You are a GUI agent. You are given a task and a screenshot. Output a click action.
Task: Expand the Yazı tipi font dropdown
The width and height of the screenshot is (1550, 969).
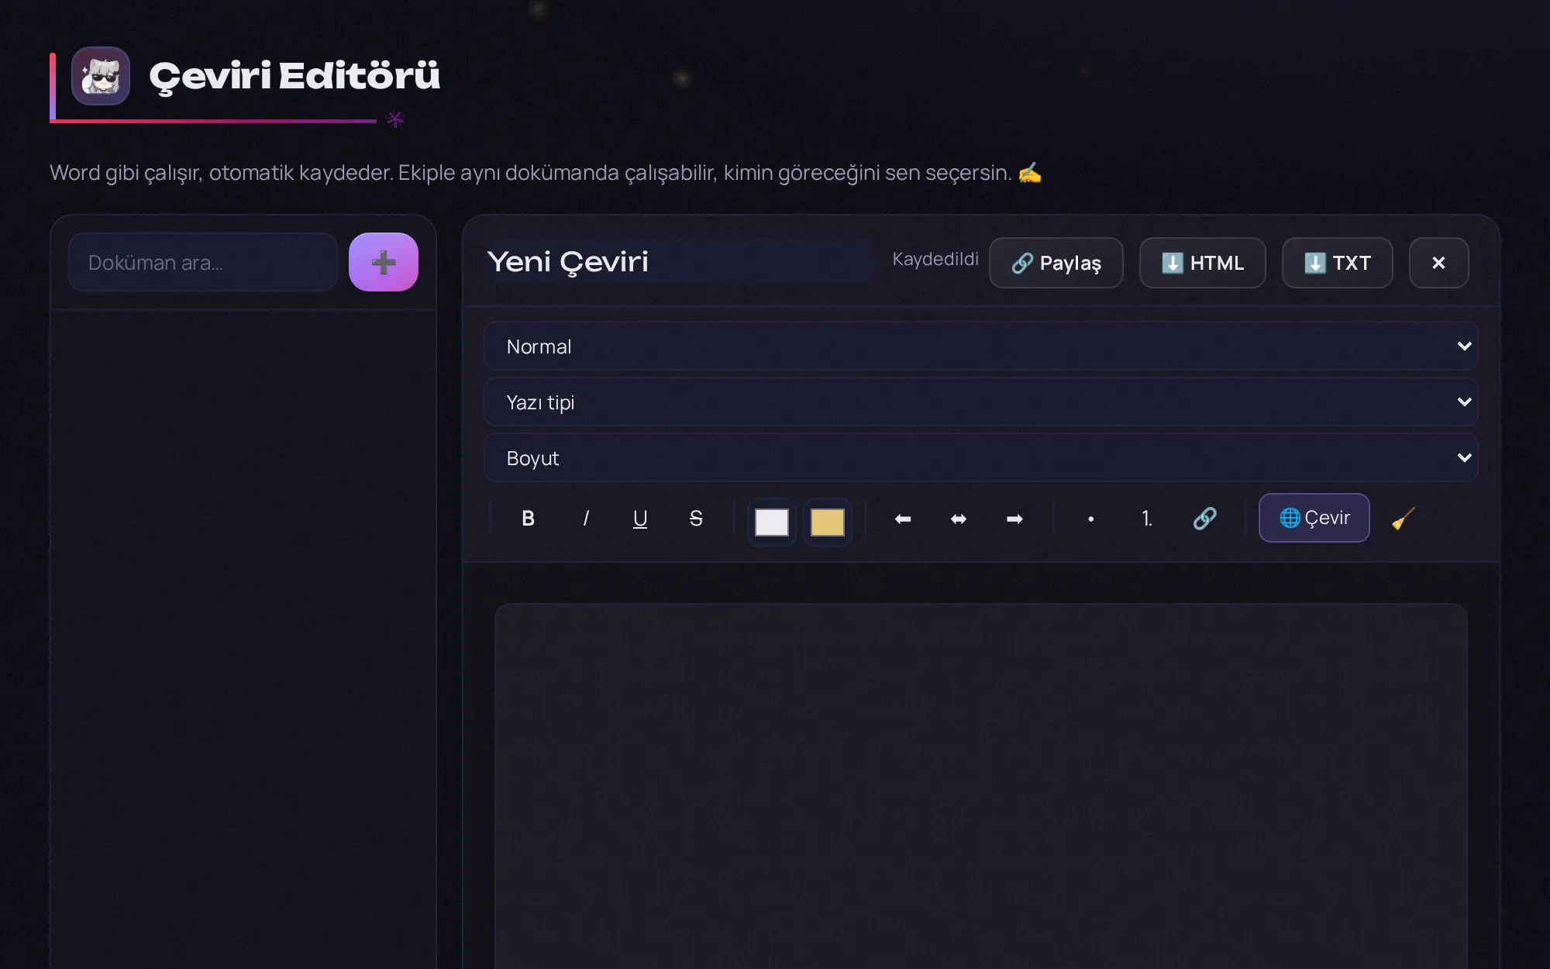980,402
